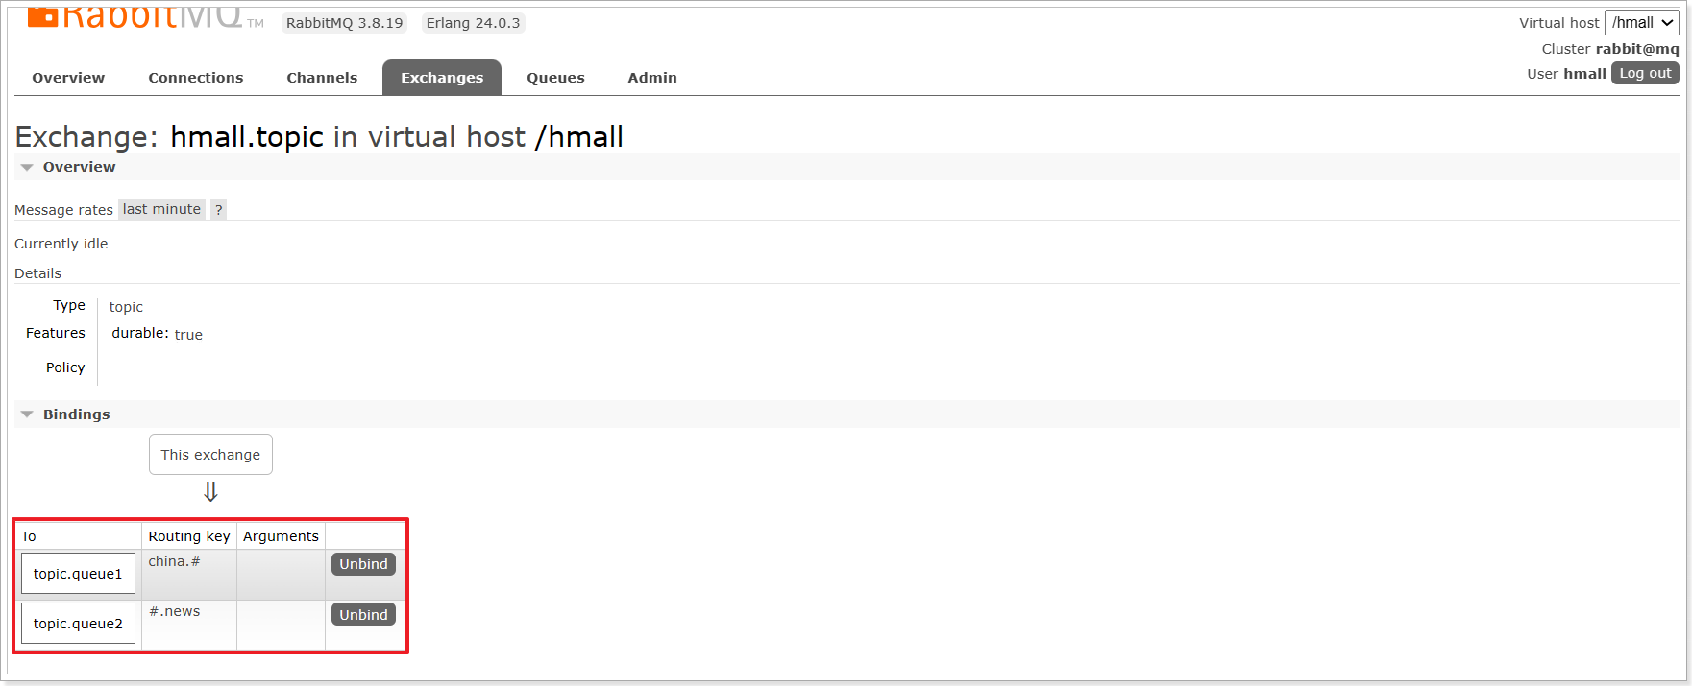Open the Connections tab
This screenshot has width=1692, height=686.
(x=196, y=78)
